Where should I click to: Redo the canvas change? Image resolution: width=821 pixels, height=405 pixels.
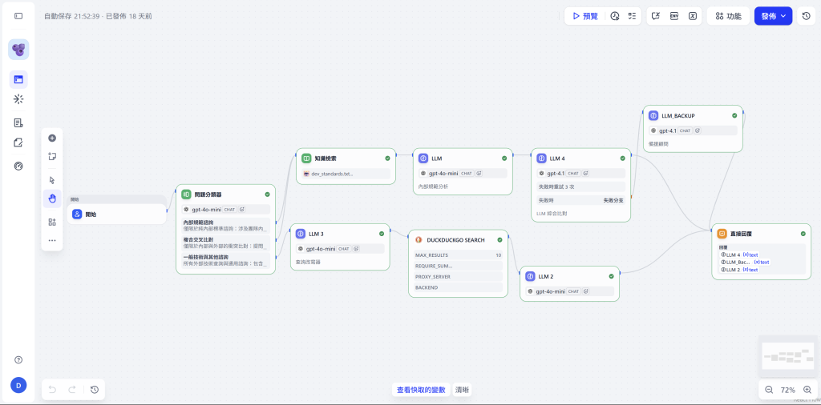click(72, 389)
